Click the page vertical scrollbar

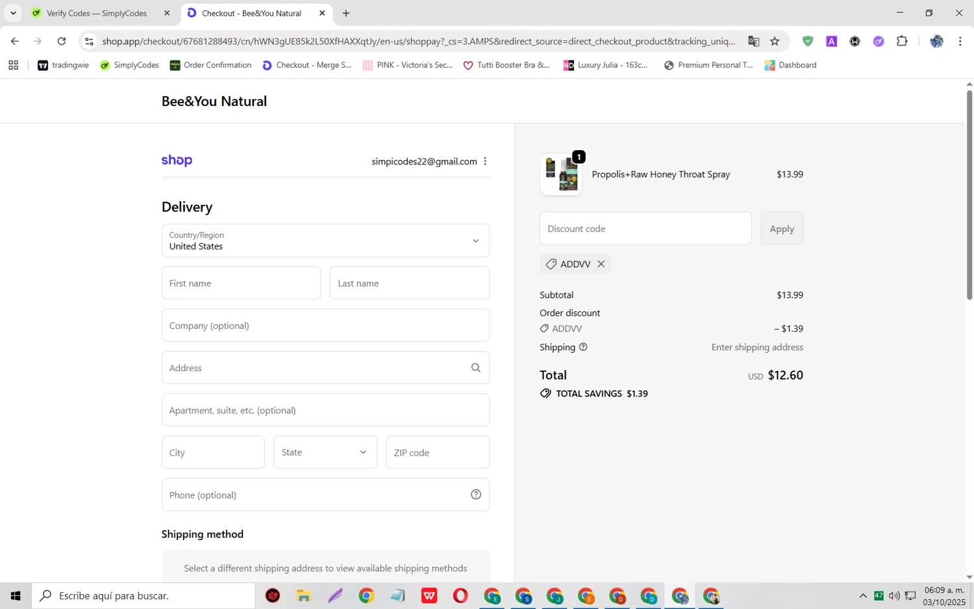[x=969, y=195]
